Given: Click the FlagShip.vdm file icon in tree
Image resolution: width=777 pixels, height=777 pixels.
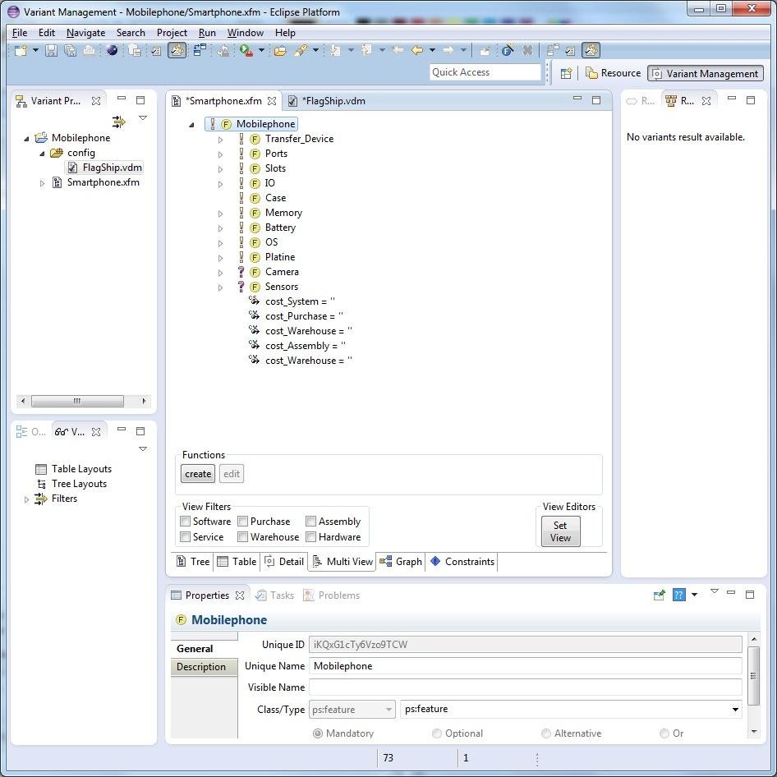Looking at the screenshot, I should click(72, 168).
